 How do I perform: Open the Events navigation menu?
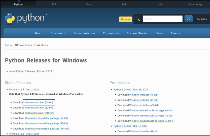tap(176, 33)
